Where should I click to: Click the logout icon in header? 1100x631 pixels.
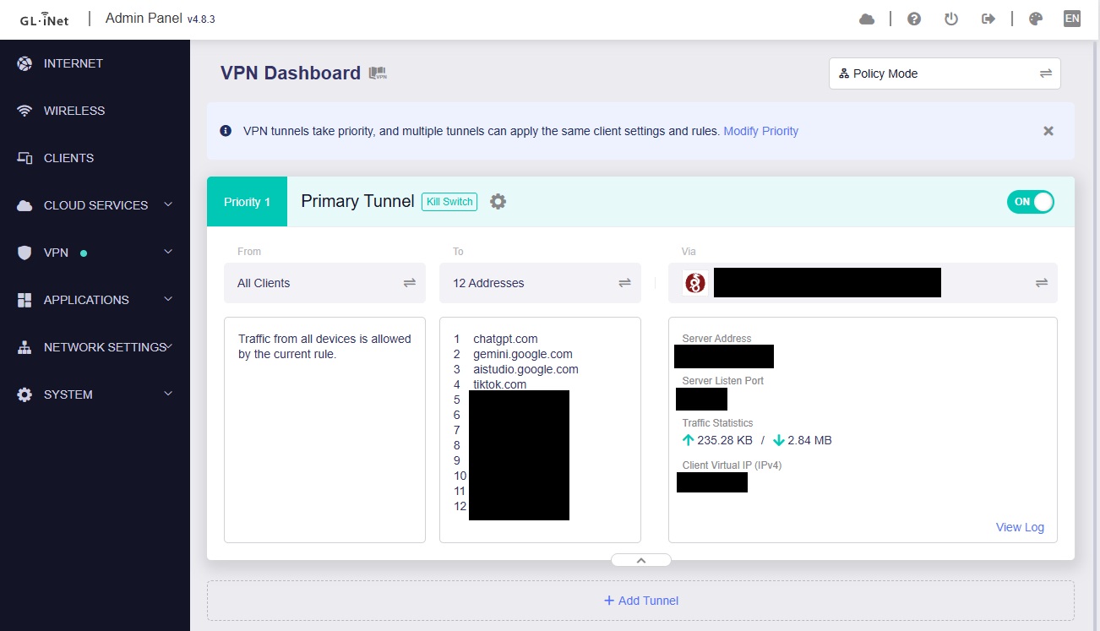988,19
